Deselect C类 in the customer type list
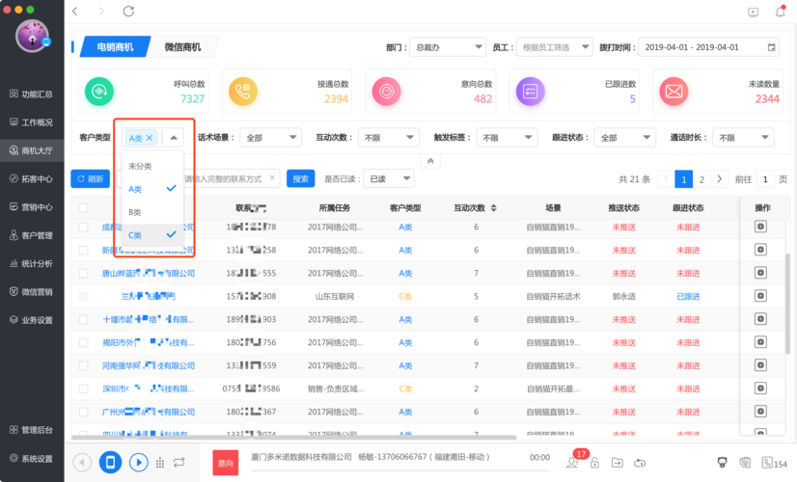Screen dimensions: 797x482 tap(152, 235)
